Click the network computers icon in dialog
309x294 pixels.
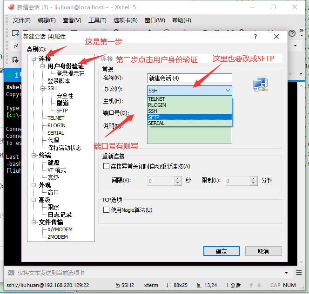click(261, 84)
